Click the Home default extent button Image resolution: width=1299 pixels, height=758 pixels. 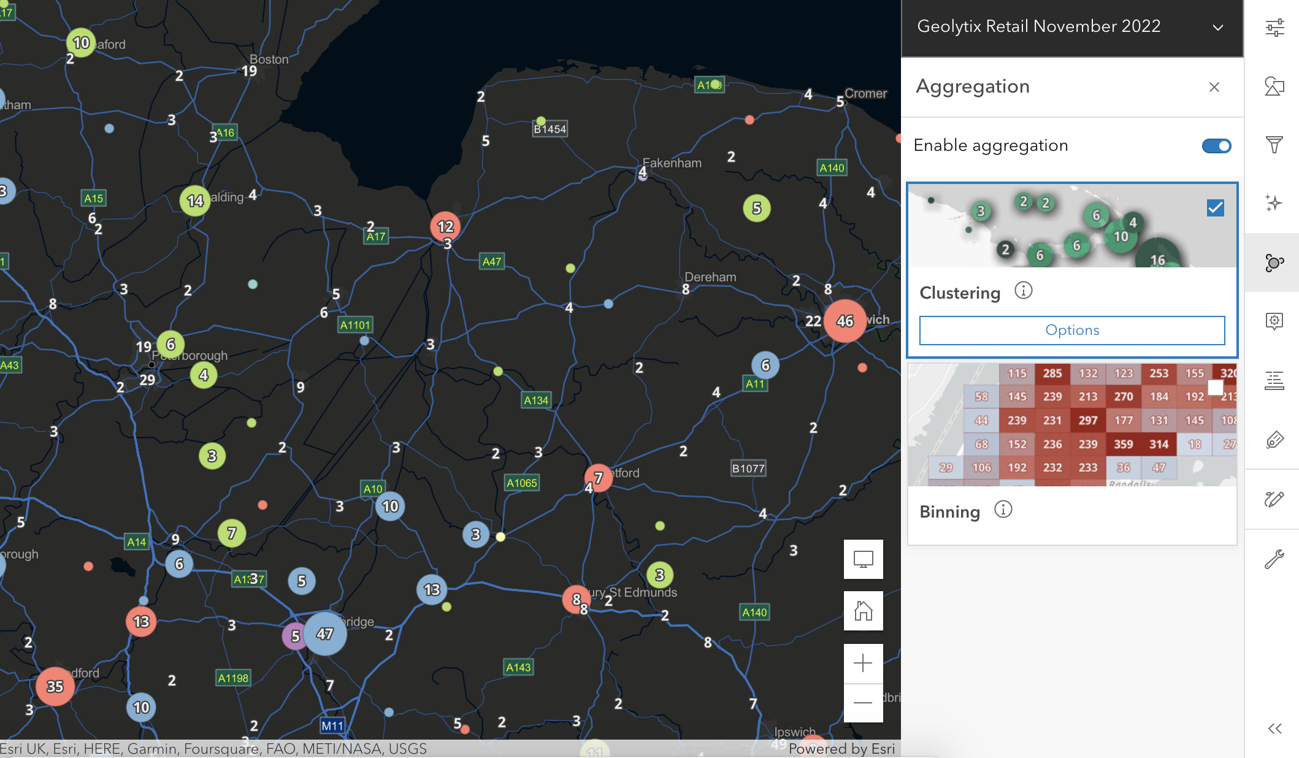(x=863, y=611)
